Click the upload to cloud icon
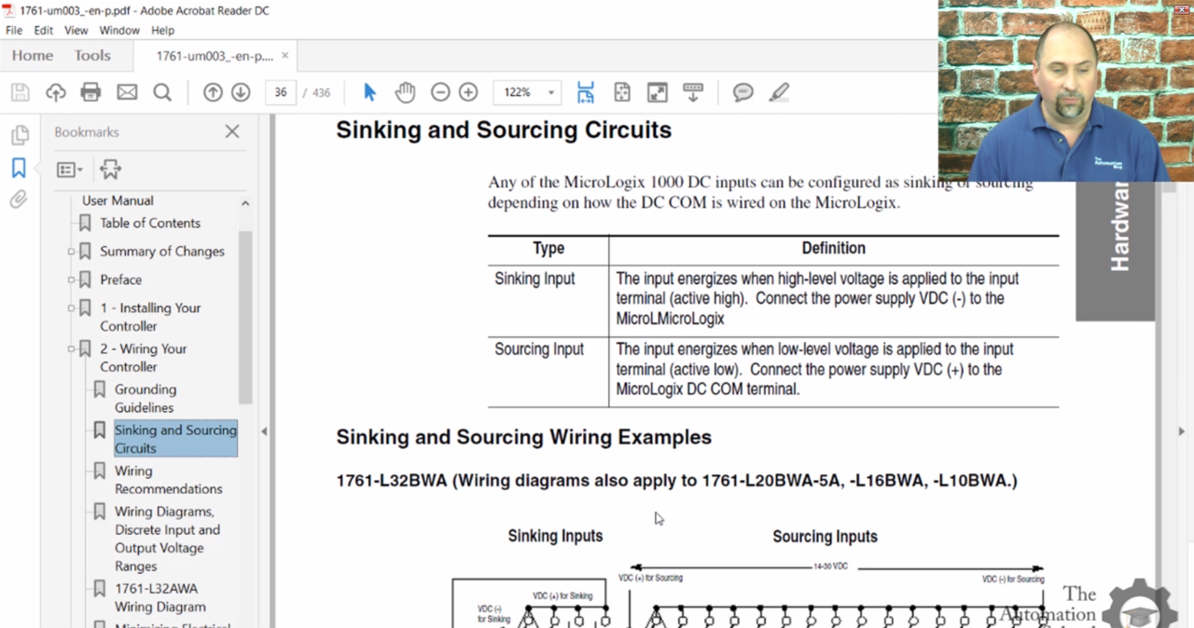 [55, 92]
